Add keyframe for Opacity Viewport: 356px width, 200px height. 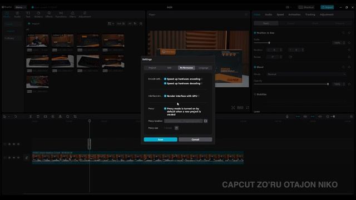[x=349, y=84]
